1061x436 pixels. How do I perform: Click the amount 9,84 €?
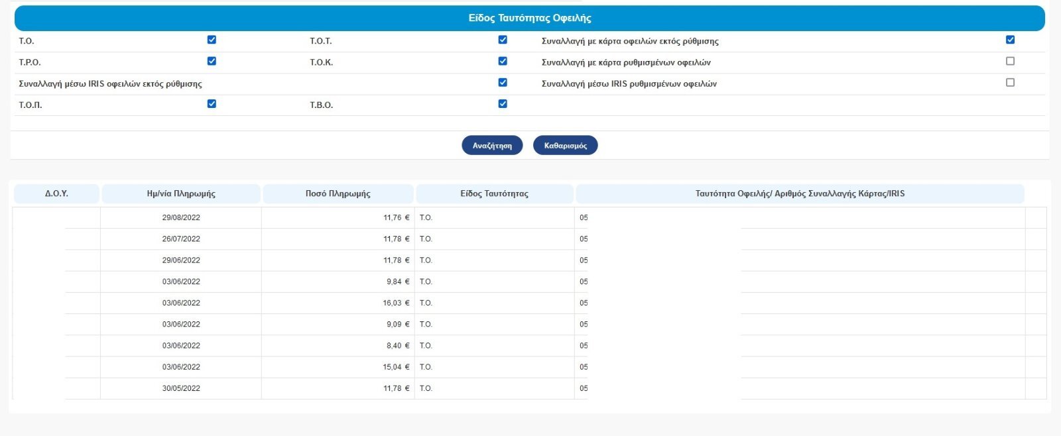point(398,282)
